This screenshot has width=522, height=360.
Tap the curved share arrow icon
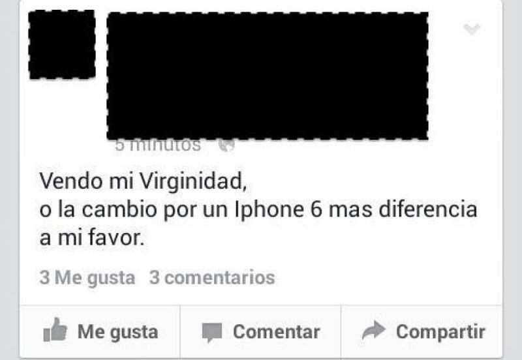point(373,330)
